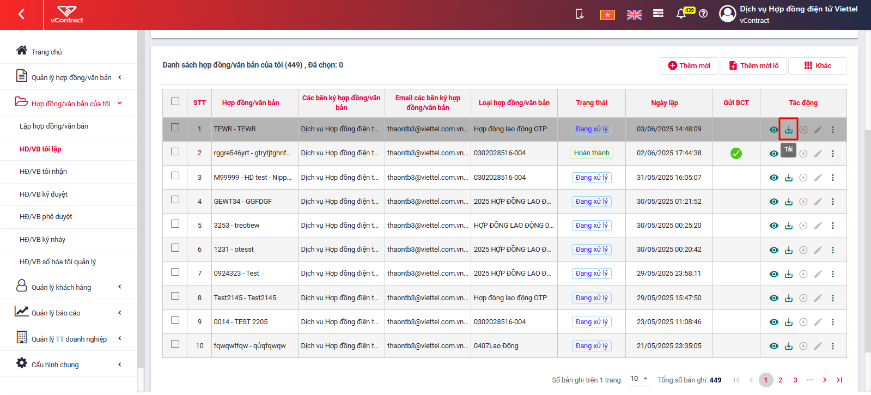Expand Quản lý hợp đồng/văn bản menu
Image resolution: width=871 pixels, height=395 pixels.
(69, 77)
